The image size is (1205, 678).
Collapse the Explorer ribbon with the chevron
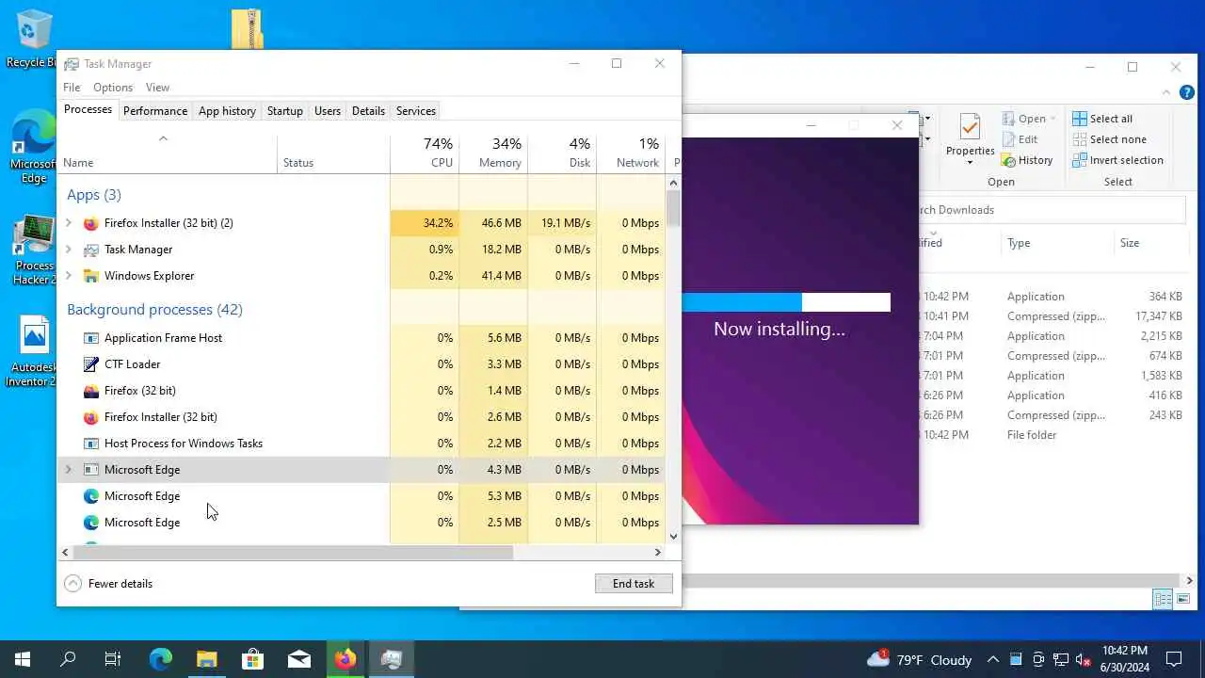tap(1167, 92)
